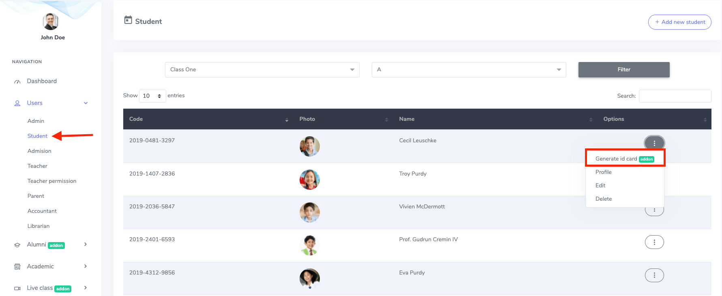Click Troy Purdy's student photo
The height and width of the screenshot is (296, 722).
(309, 180)
